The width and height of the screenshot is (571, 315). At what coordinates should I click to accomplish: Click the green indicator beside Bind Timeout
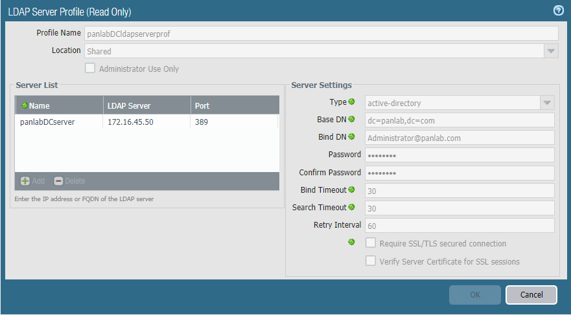click(x=351, y=190)
